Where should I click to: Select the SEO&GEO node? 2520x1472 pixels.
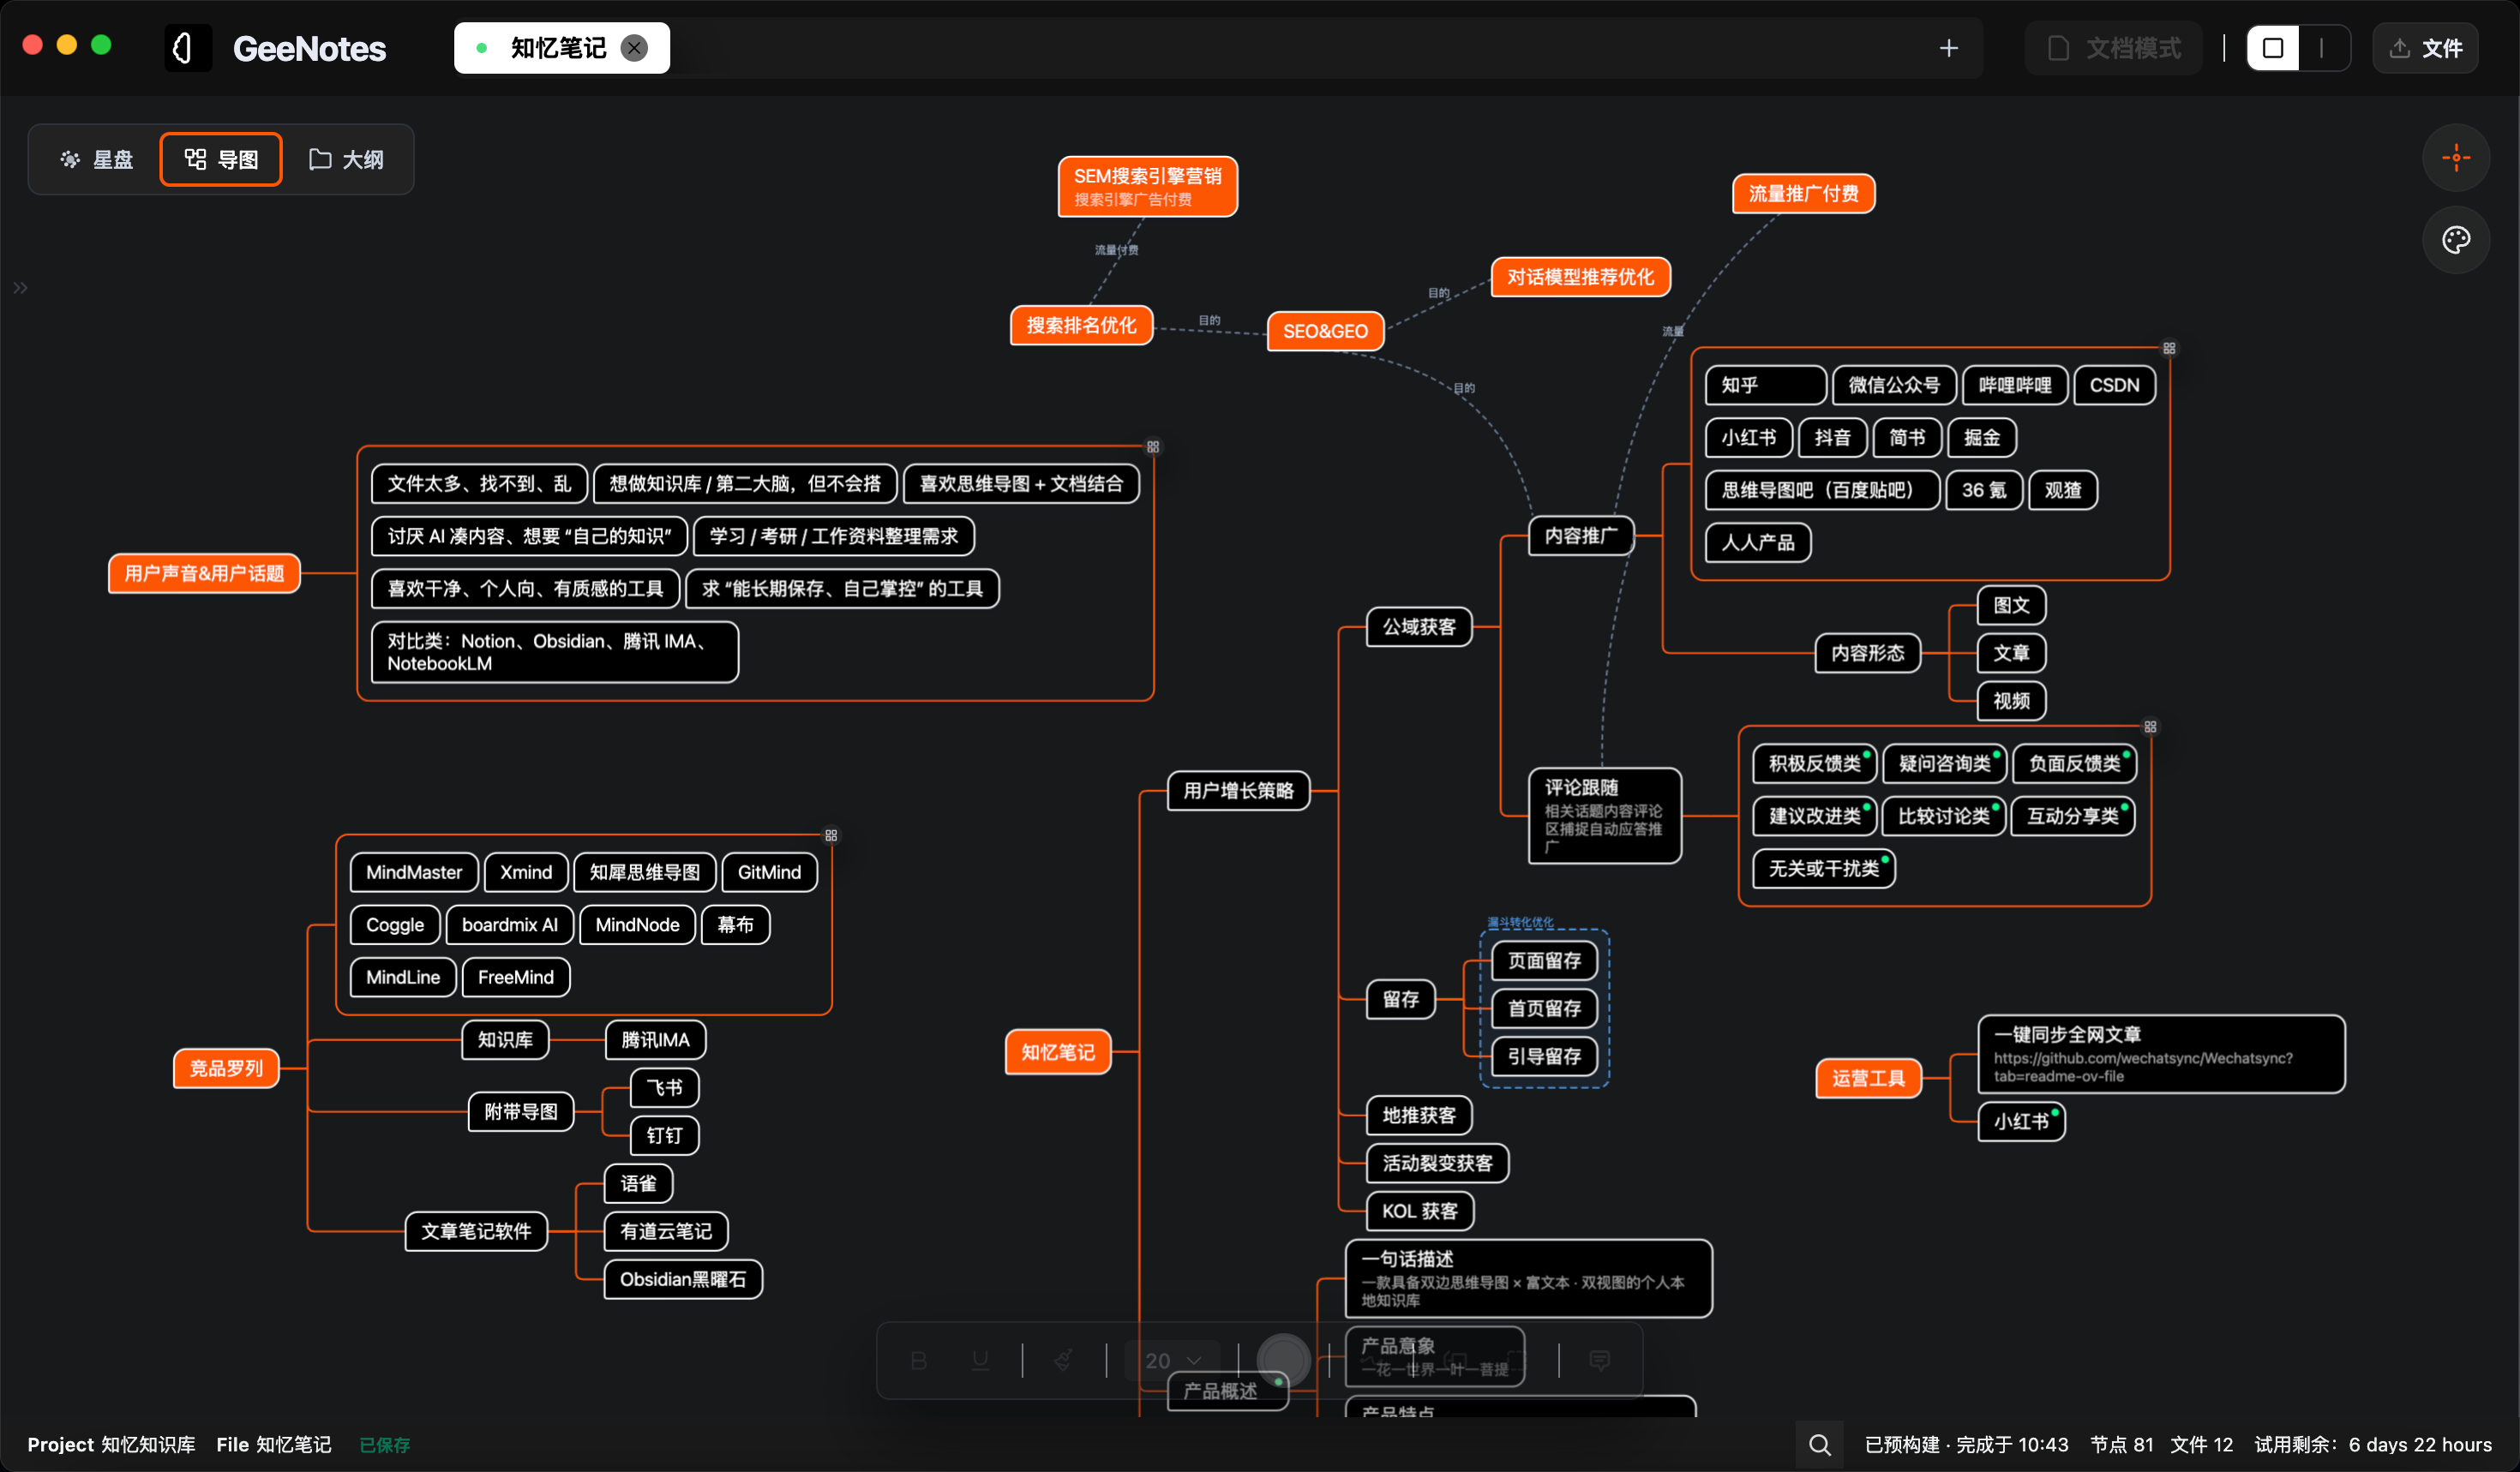pyautogui.click(x=1325, y=331)
